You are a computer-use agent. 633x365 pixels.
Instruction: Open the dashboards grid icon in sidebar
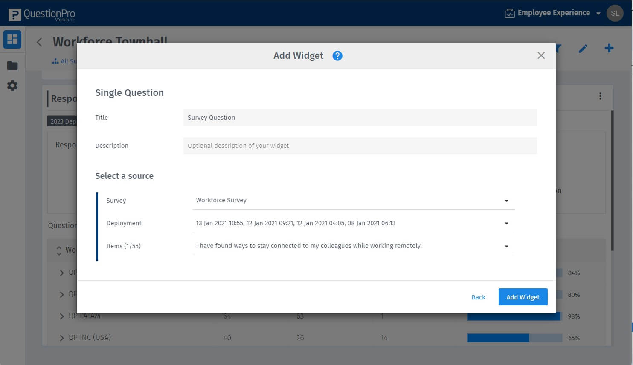pos(12,39)
